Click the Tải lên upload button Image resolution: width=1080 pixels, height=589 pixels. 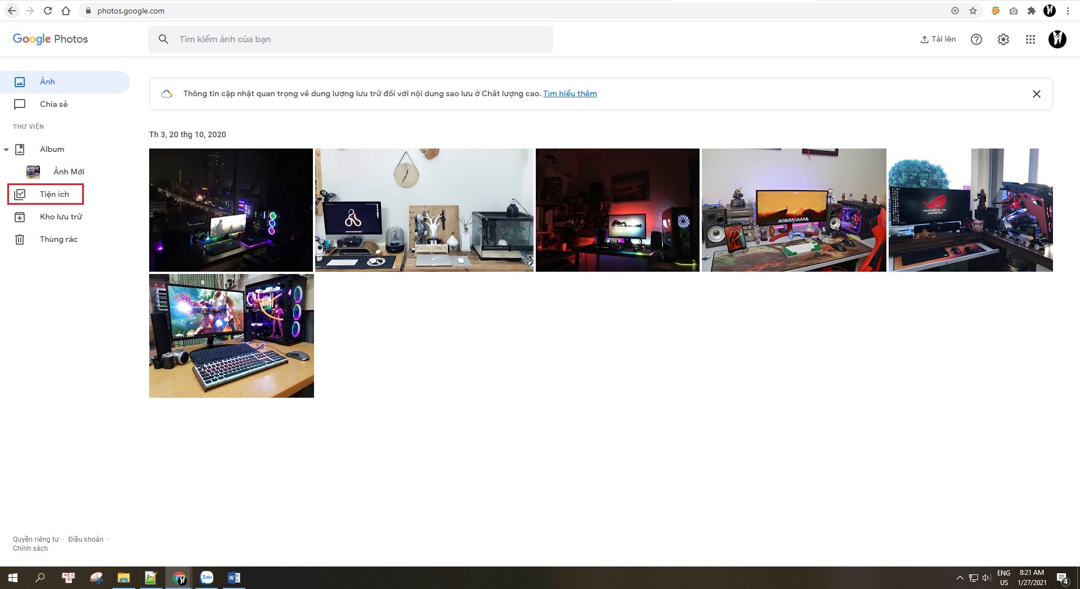[x=938, y=39]
